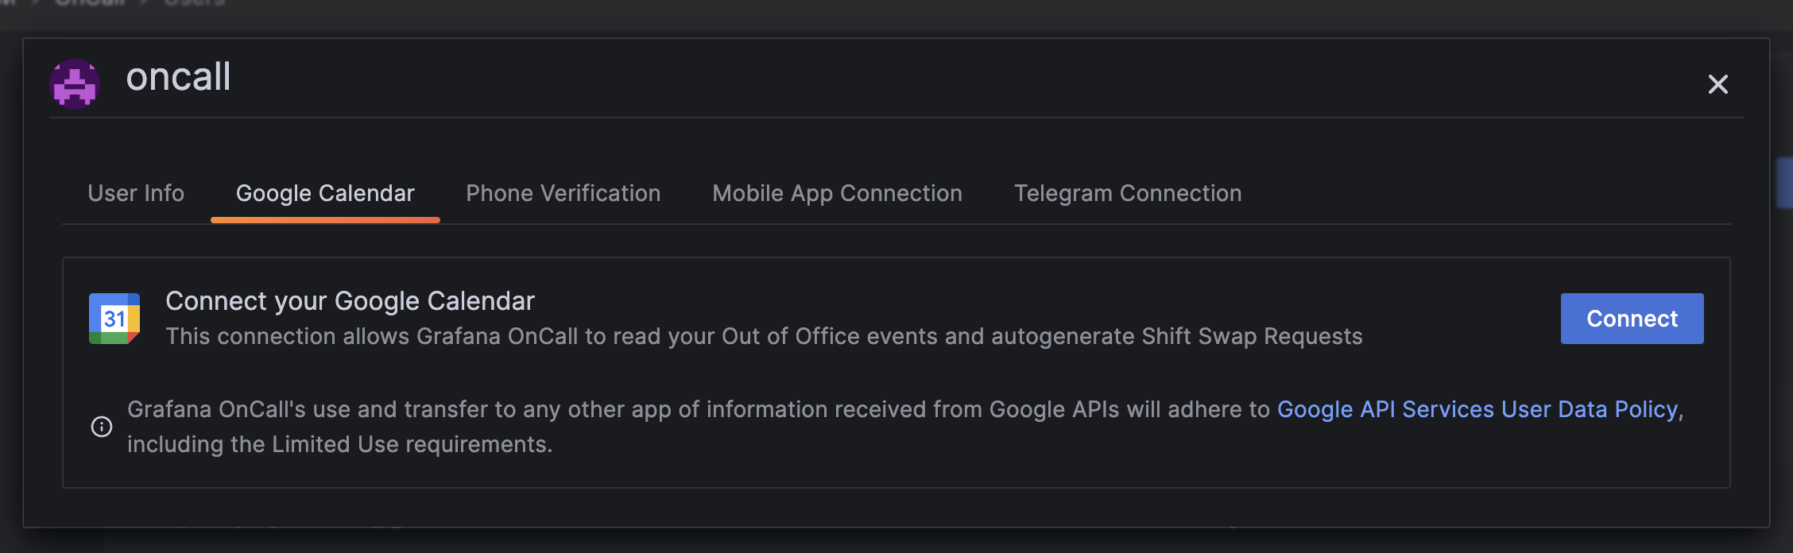Image resolution: width=1793 pixels, height=553 pixels.
Task: Open the Phone Verification tab
Action: pyautogui.click(x=563, y=193)
